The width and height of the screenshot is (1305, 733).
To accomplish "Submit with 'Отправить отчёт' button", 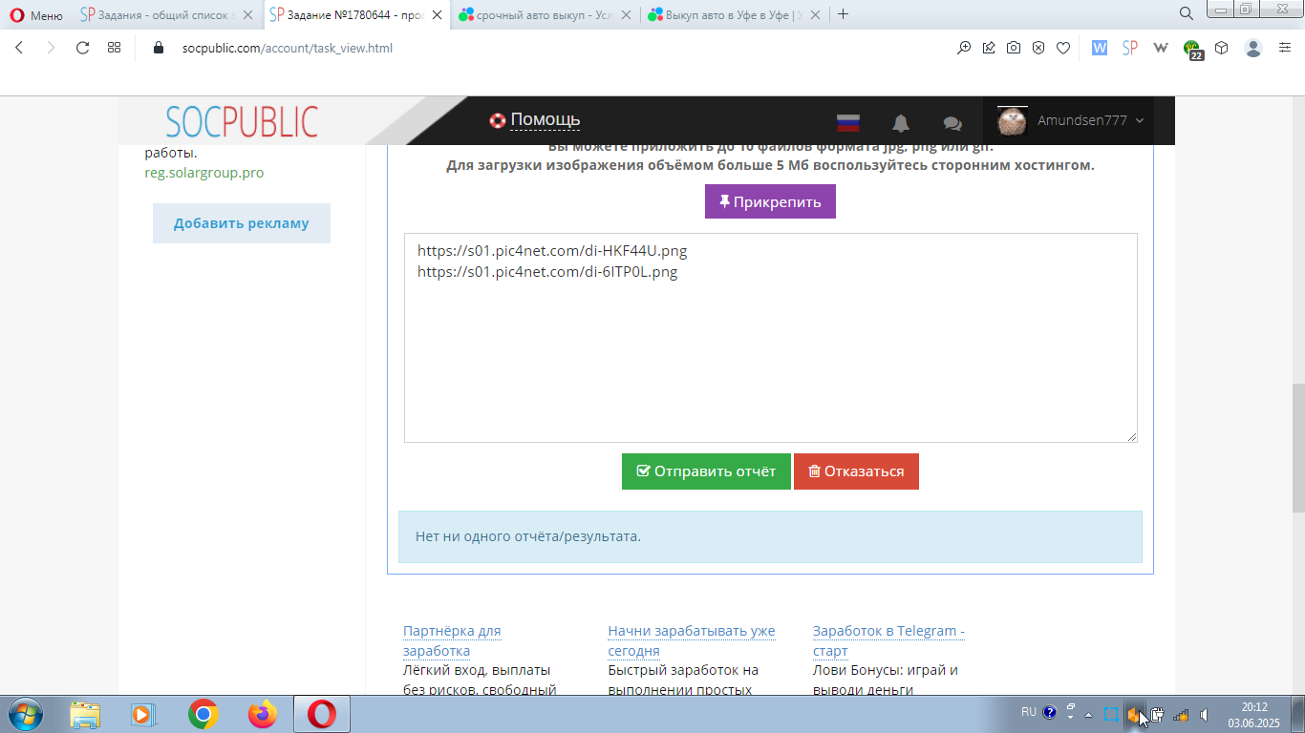I will [x=706, y=471].
